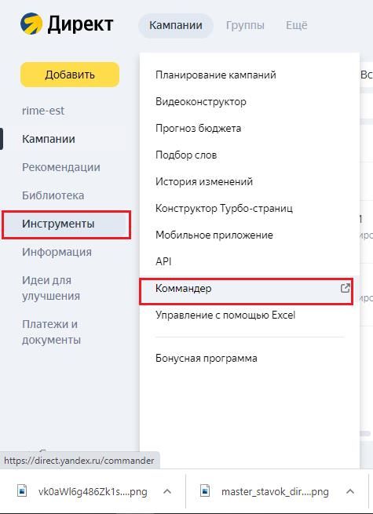Viewport: 373px width, 514px height.
Task: Select Инструменты in the sidebar
Action: [67, 224]
